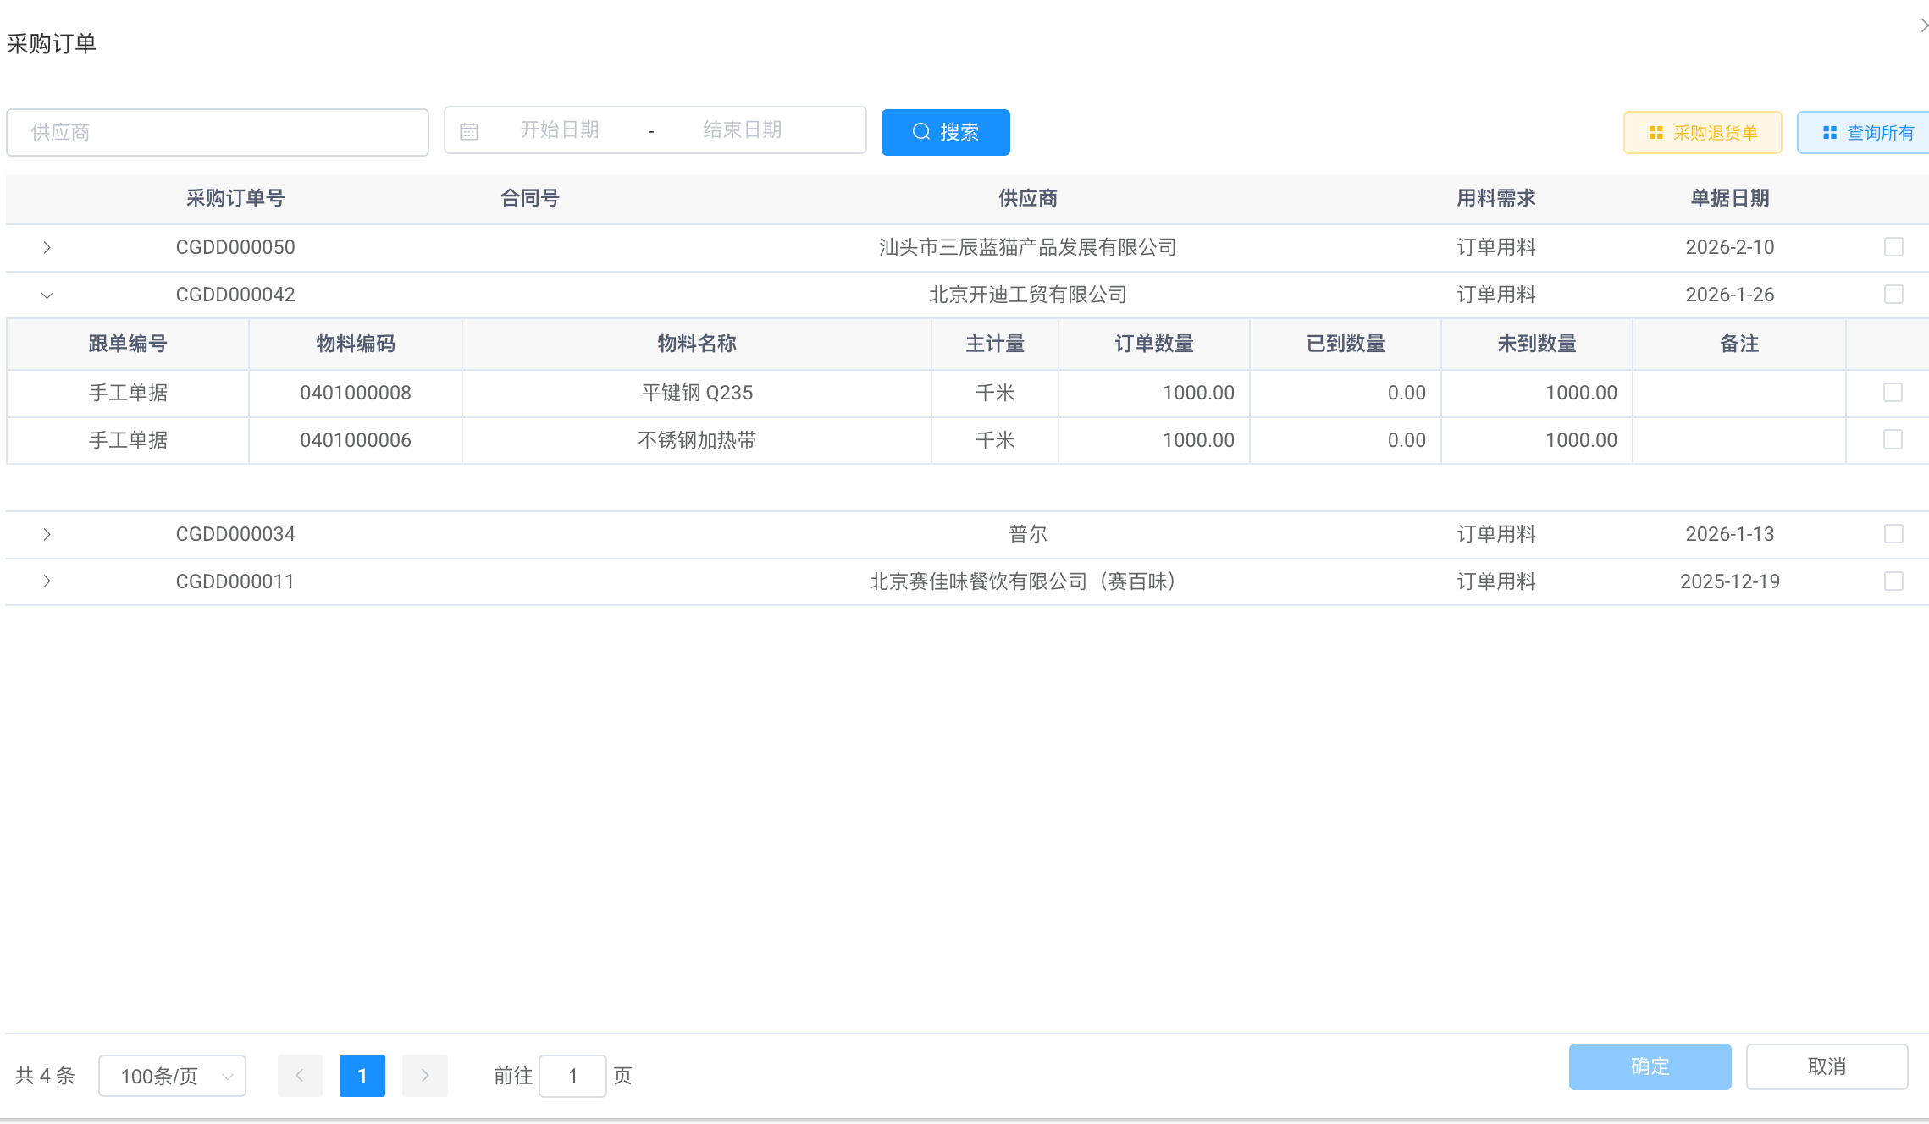The image size is (1929, 1124).
Task: Tick checkbox for 不锈钢加热带 row
Action: click(x=1893, y=440)
